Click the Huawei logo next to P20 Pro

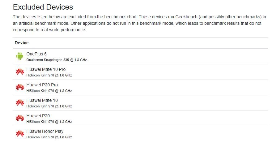click(20, 87)
